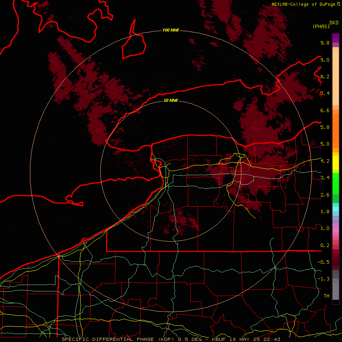Viewport: 342px width, 342px height.
Task: Click the "18 MAY 25" date text
Action: pyautogui.click(x=244, y=339)
